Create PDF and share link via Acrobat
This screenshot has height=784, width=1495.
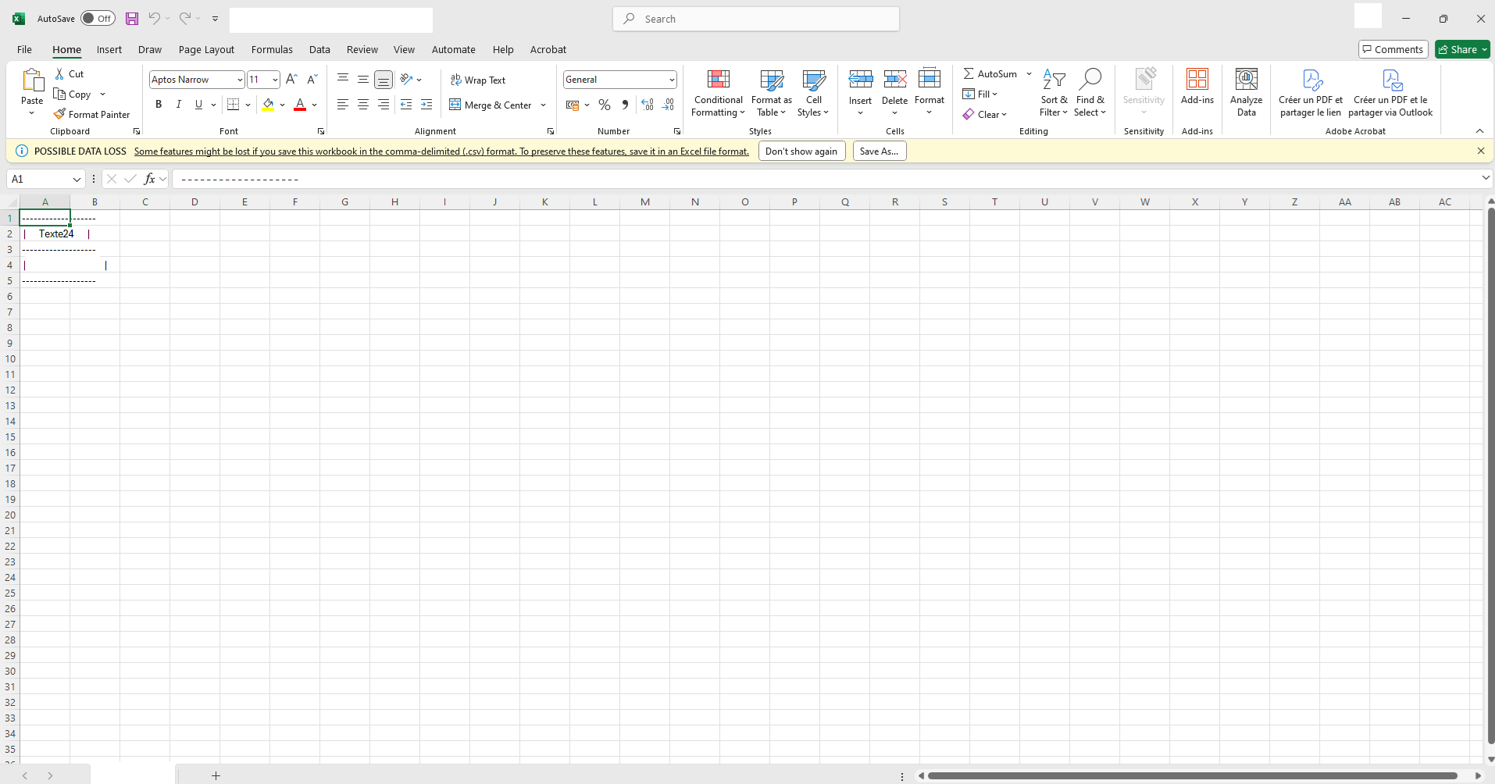pyautogui.click(x=1311, y=92)
